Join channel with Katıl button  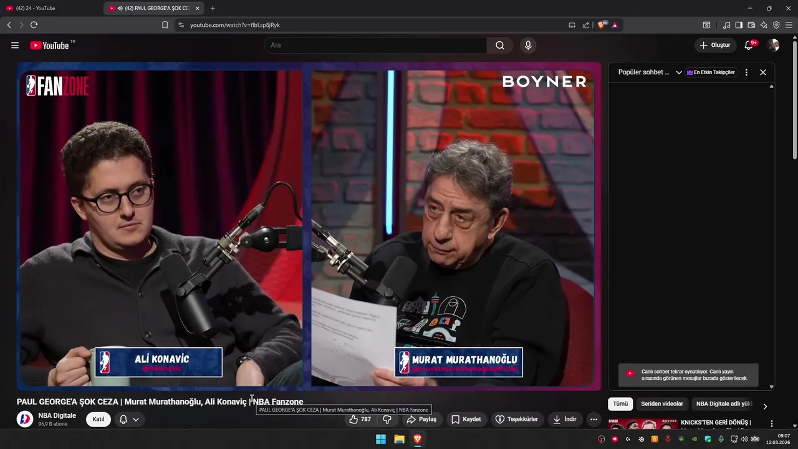click(x=99, y=419)
